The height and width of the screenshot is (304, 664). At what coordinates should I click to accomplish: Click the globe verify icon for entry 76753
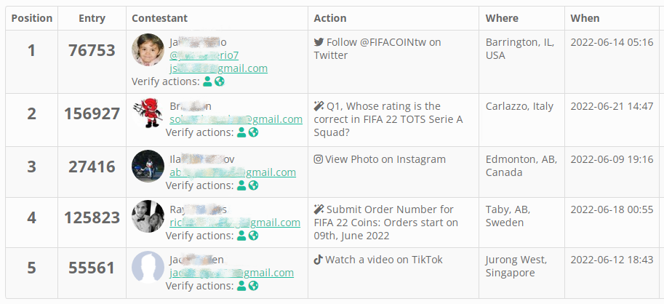(220, 82)
